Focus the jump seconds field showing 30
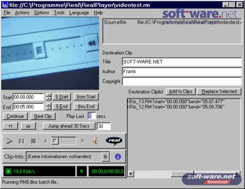 point(104,126)
